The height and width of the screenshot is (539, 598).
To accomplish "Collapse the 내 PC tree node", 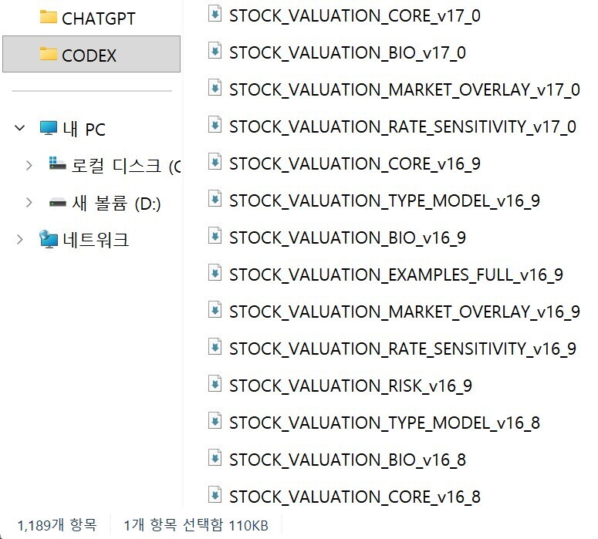I will coord(20,128).
